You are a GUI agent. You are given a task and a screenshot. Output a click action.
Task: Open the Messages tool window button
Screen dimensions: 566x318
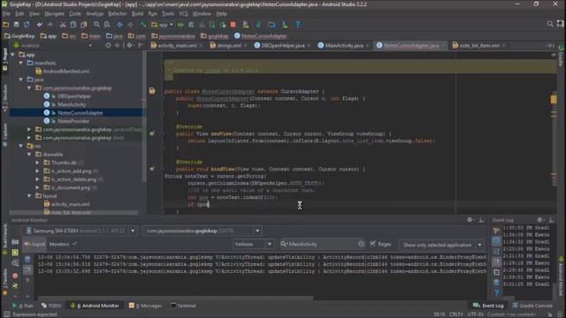pos(145,306)
